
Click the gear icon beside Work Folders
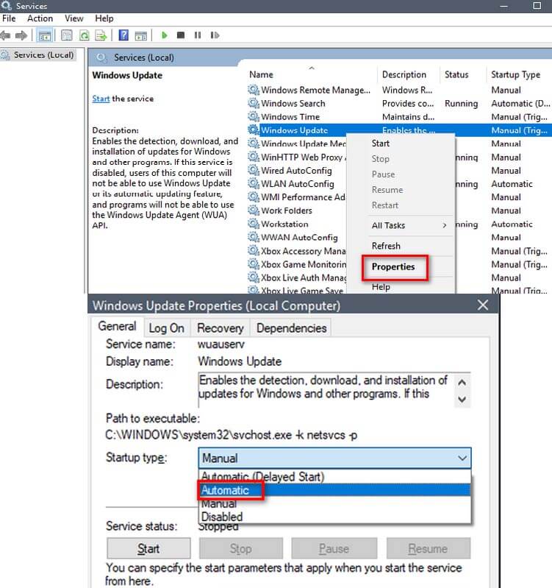pyautogui.click(x=254, y=210)
